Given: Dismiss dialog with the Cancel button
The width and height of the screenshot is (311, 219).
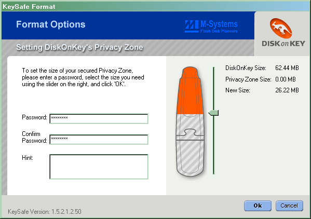Looking at the screenshot, I should coord(289,206).
